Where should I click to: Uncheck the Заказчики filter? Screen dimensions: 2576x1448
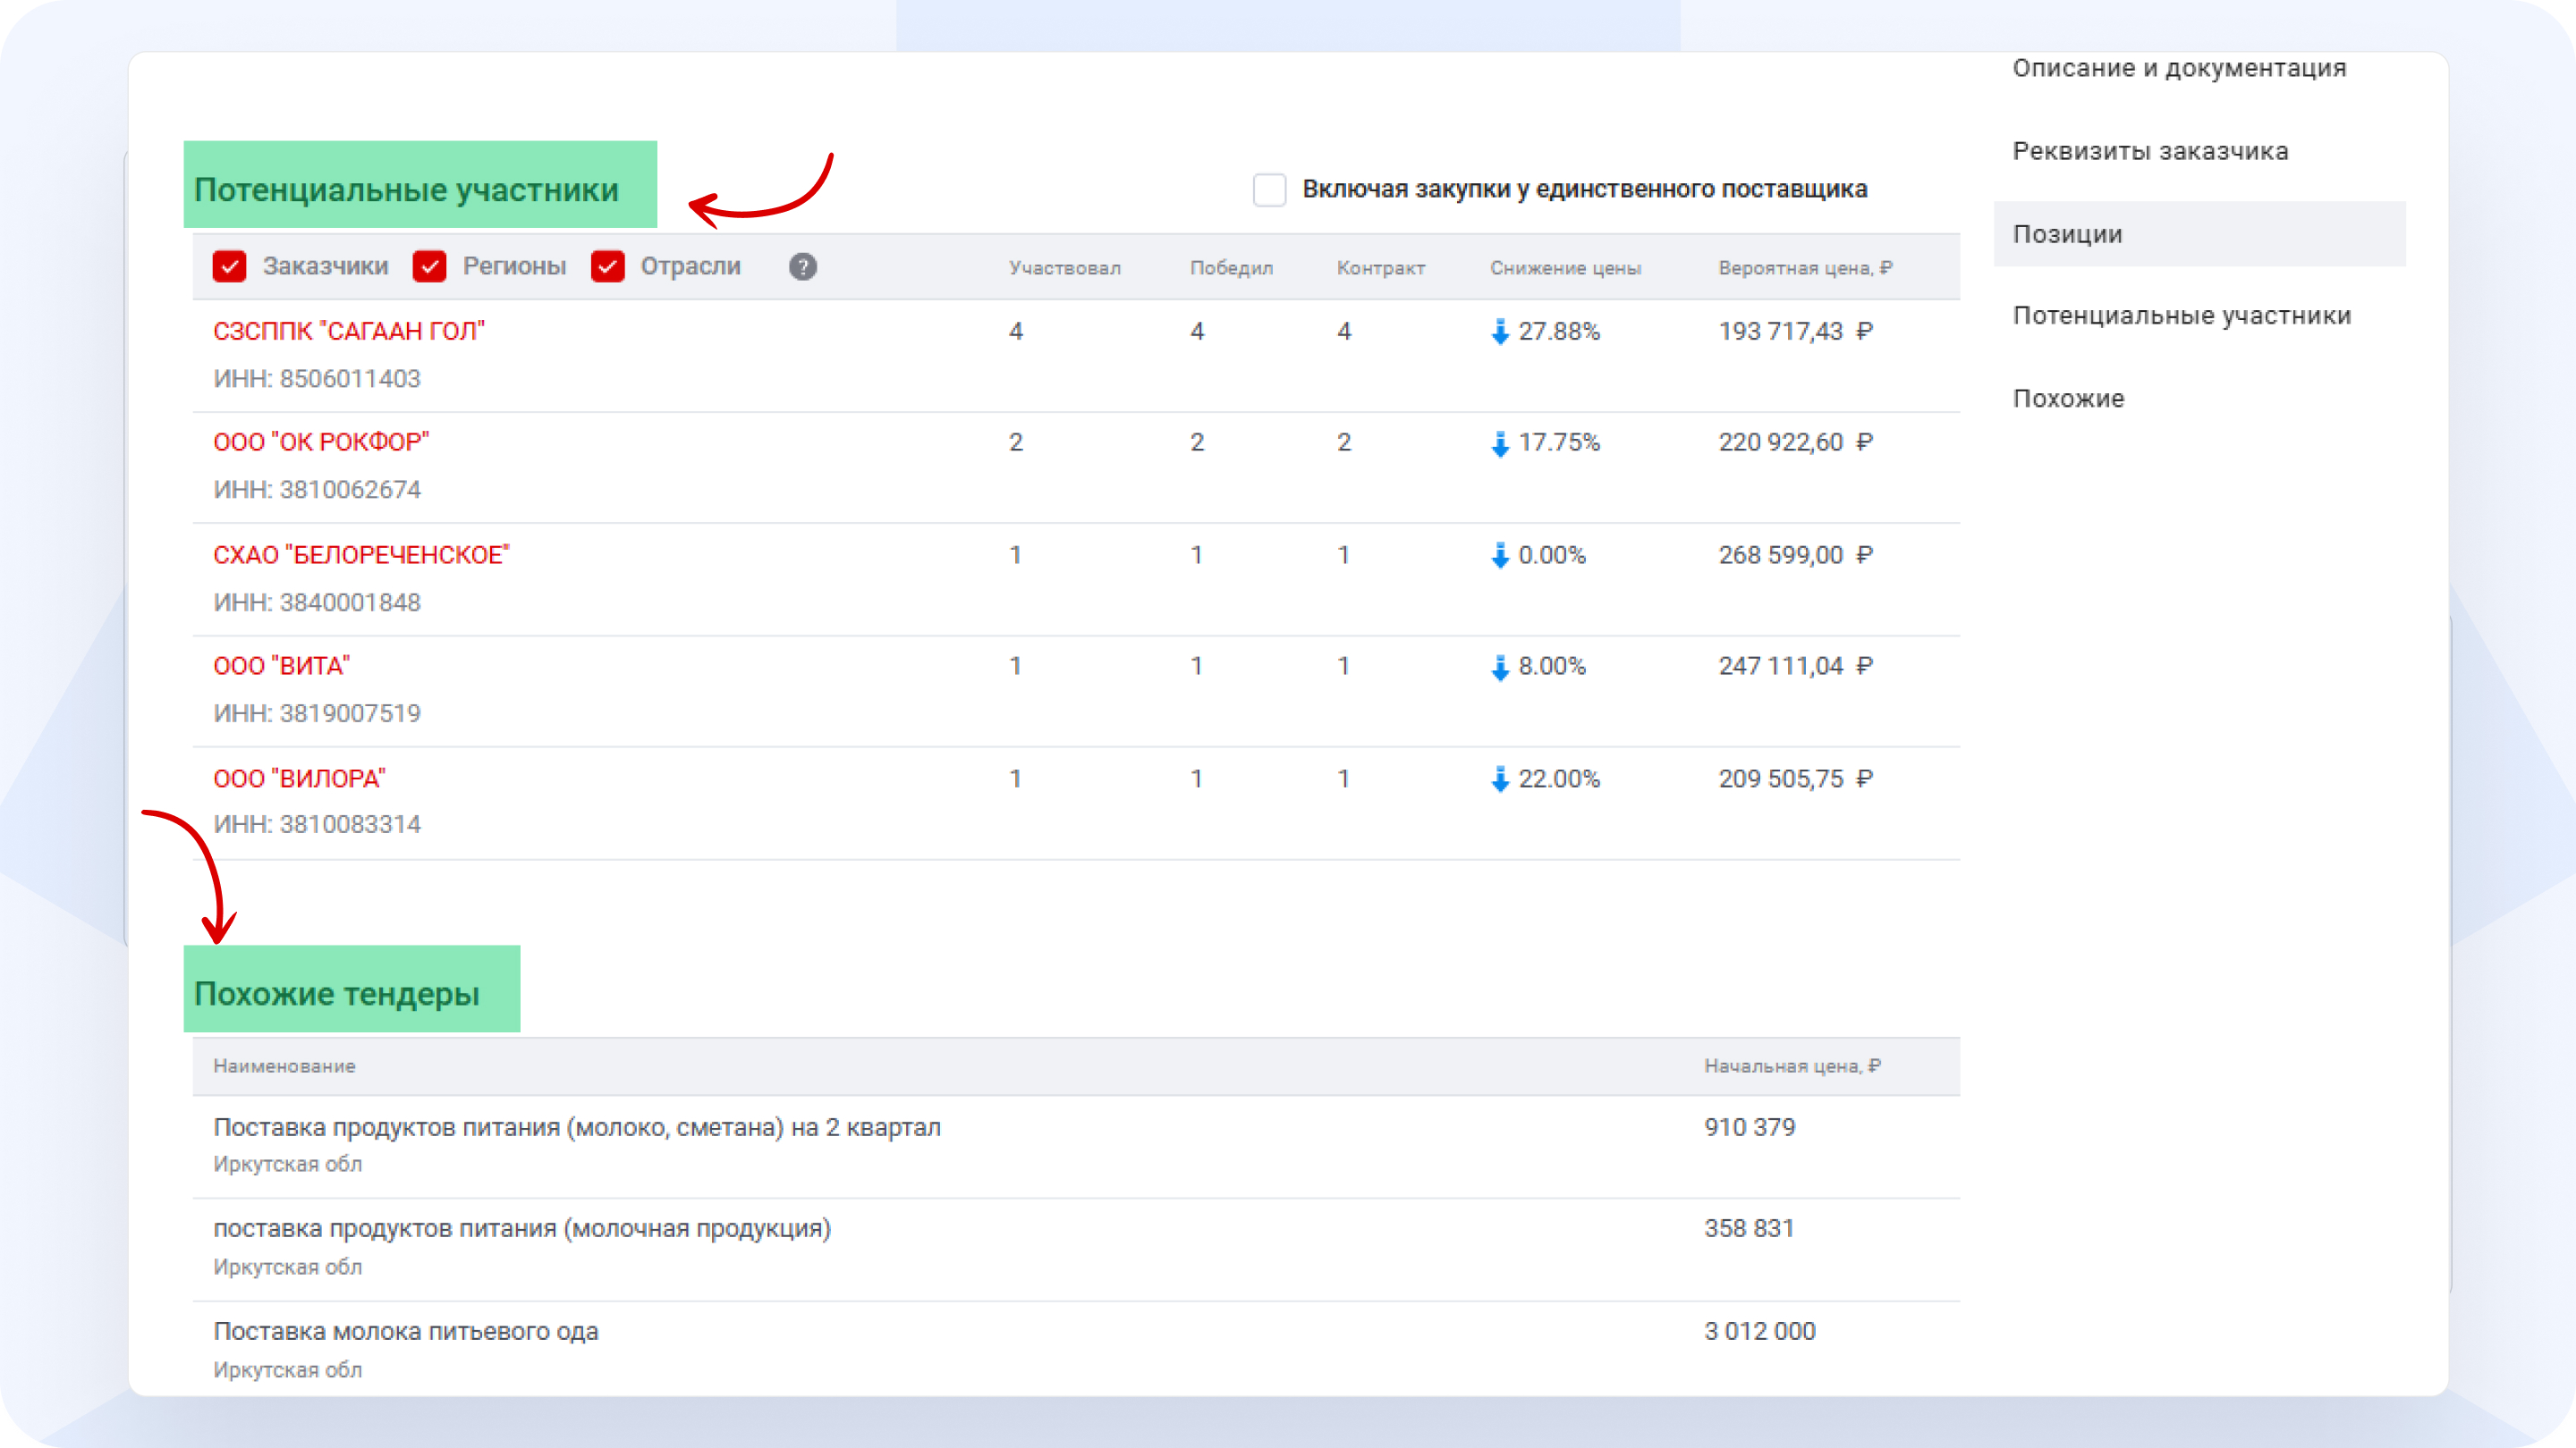[x=229, y=265]
